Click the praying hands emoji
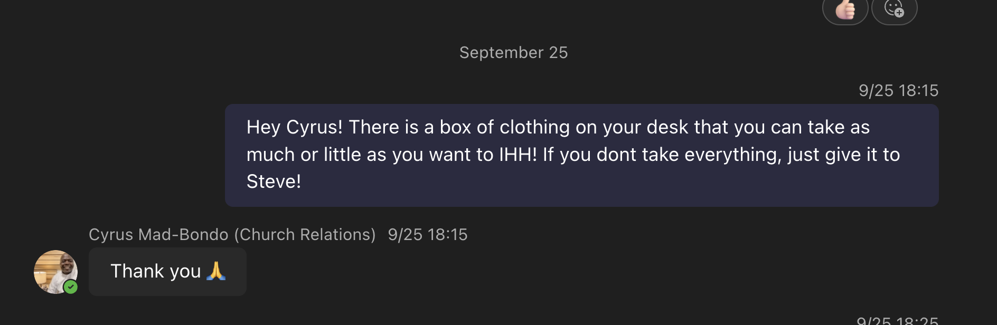The width and height of the screenshot is (997, 325). [x=216, y=271]
